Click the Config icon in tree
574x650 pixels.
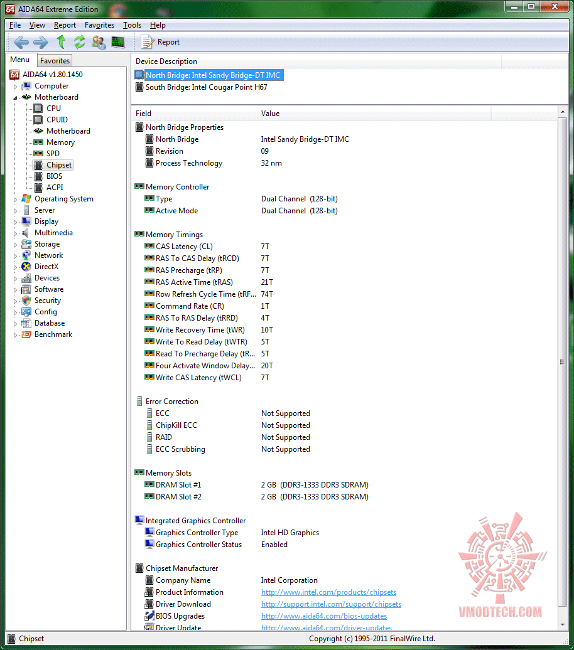[x=26, y=312]
